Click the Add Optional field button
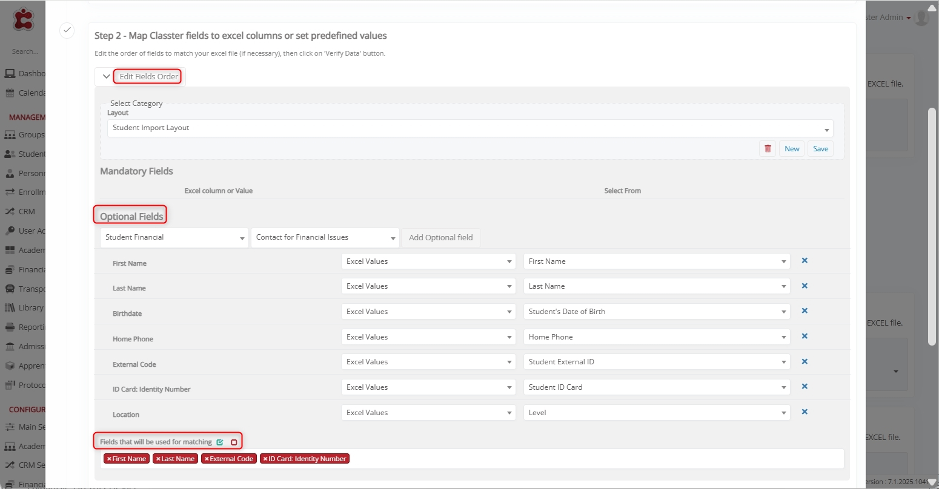Screen dimensions: 939x489 point(440,238)
